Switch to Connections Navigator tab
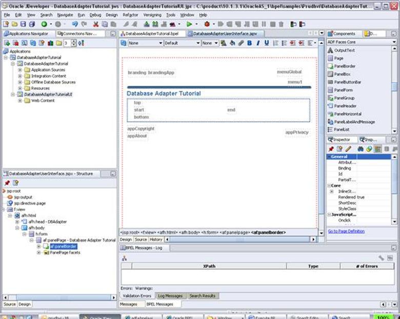The image size is (400, 319). coord(80,34)
